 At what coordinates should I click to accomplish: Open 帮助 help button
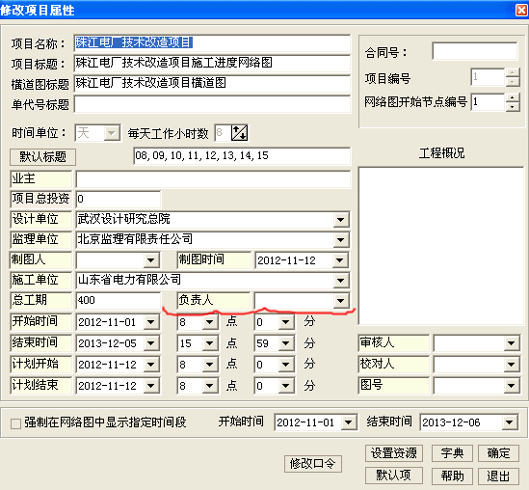[x=452, y=476]
